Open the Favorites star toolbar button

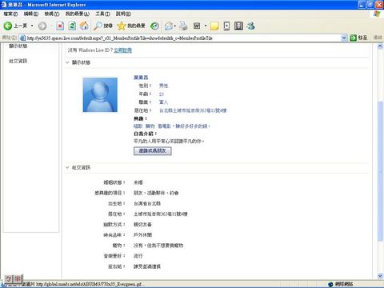coord(131,26)
